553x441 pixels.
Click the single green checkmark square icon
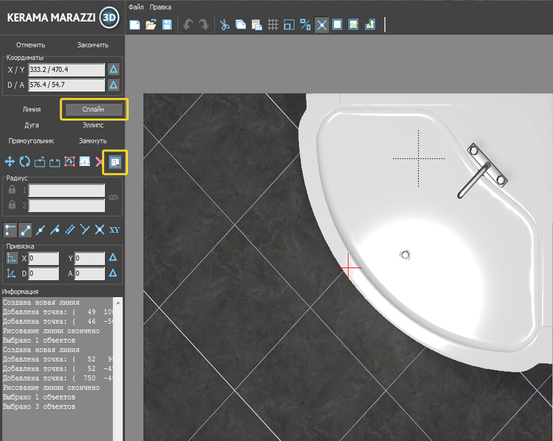(353, 24)
